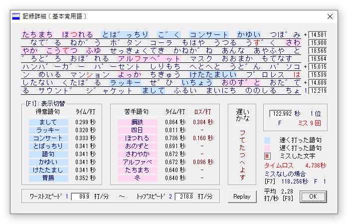Click the top speed field 218.8
This screenshot has width=348, height=224.
click(184, 197)
